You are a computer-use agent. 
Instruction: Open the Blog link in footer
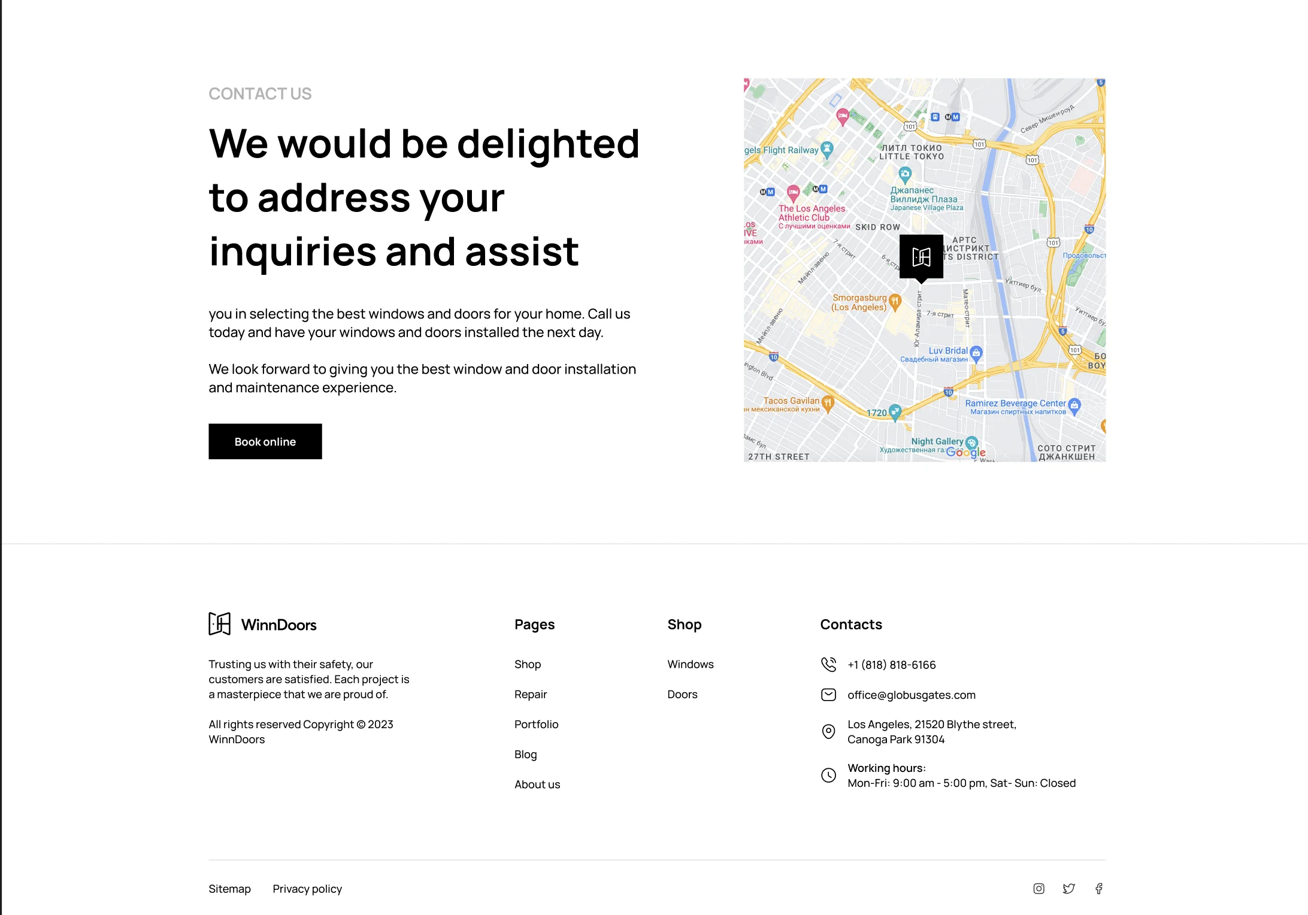[525, 755]
